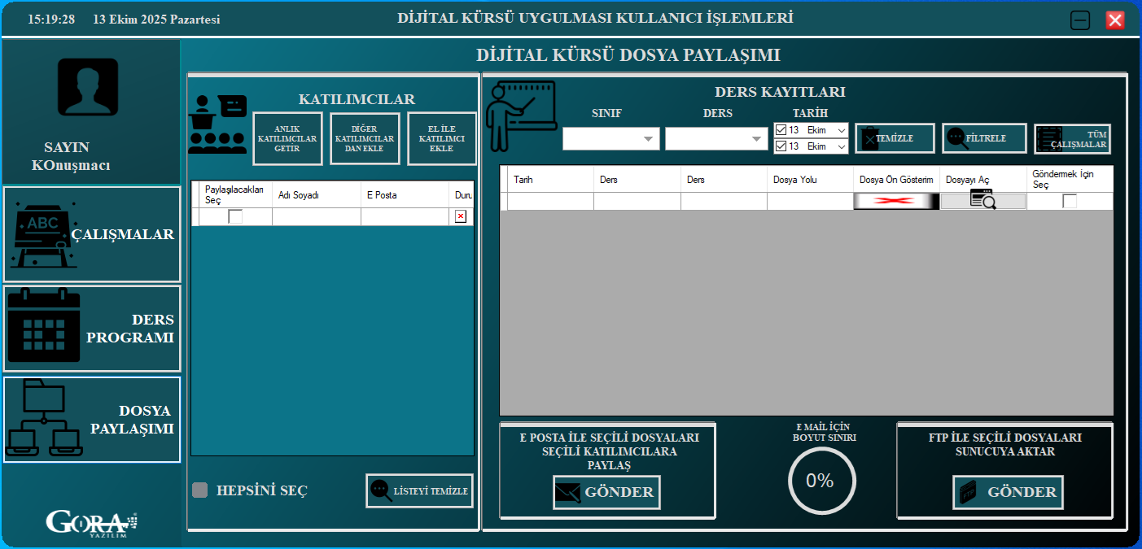Click the trash icon on Temizle
The width and height of the screenshot is (1142, 549).
(870, 138)
